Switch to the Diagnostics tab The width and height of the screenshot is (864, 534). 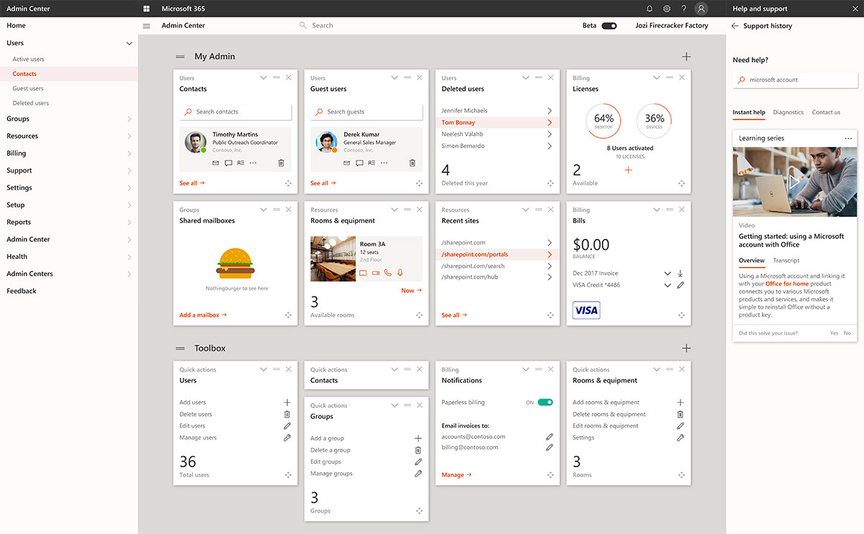788,112
